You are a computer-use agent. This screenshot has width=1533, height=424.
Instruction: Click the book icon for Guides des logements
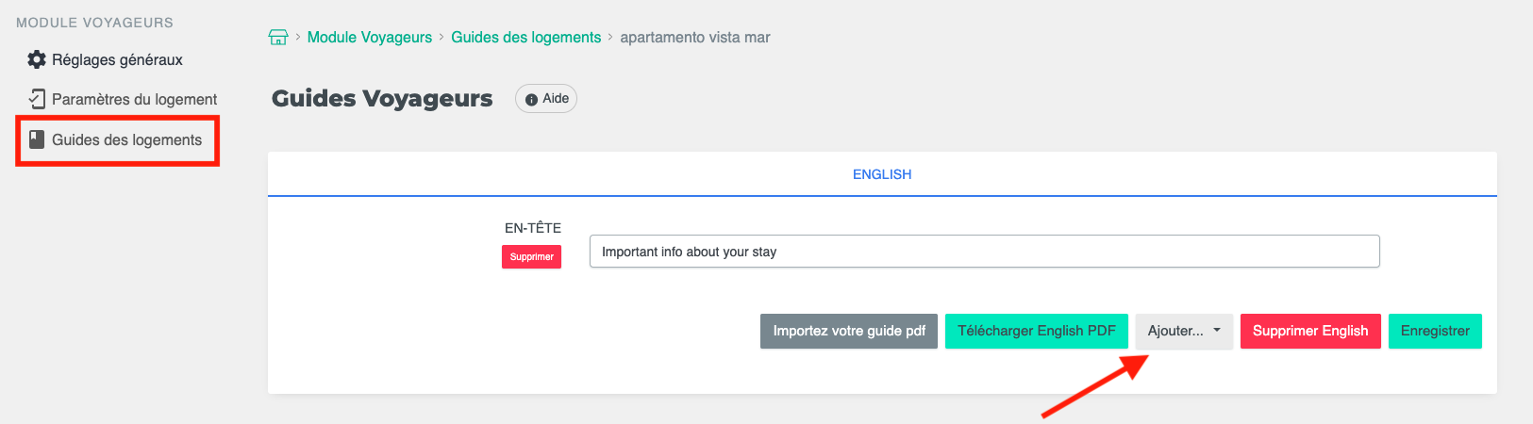coord(37,139)
